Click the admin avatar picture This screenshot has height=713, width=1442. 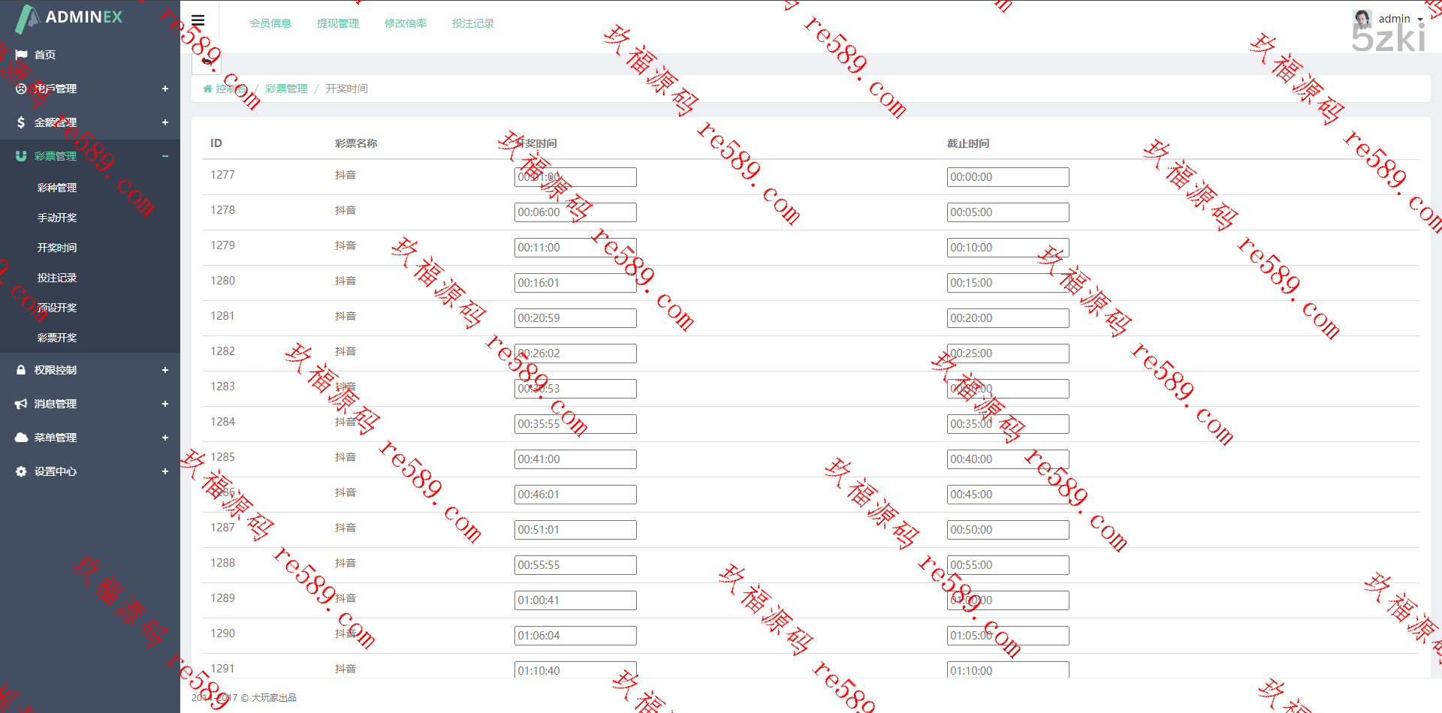1362,19
